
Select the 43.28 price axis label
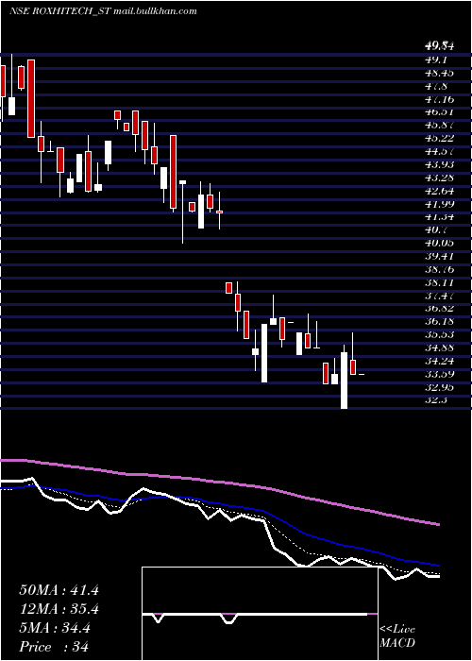[439, 178]
